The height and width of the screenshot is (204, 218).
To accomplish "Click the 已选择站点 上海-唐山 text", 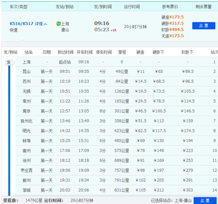I will [171, 200].
